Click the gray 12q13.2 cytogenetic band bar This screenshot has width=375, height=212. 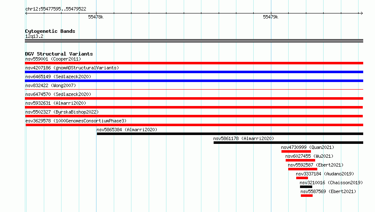click(x=194, y=41)
